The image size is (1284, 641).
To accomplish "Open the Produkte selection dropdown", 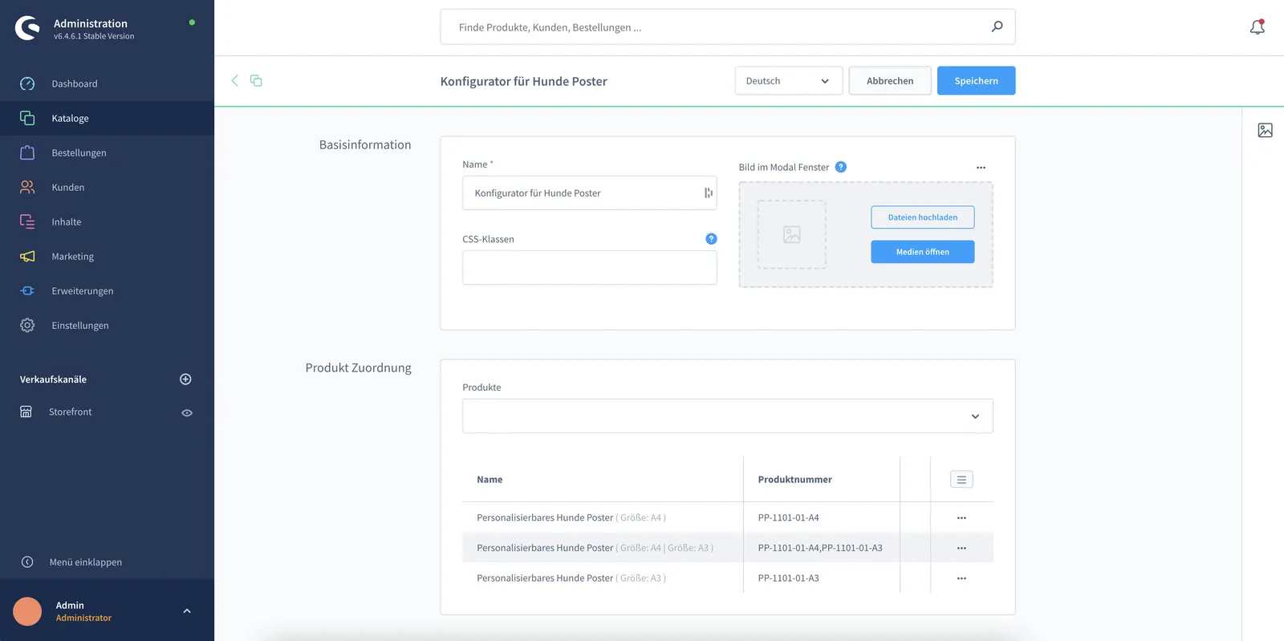I will [x=728, y=416].
